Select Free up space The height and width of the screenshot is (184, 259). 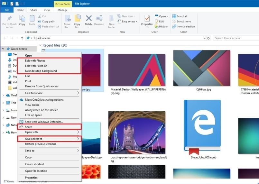(x=50, y=115)
